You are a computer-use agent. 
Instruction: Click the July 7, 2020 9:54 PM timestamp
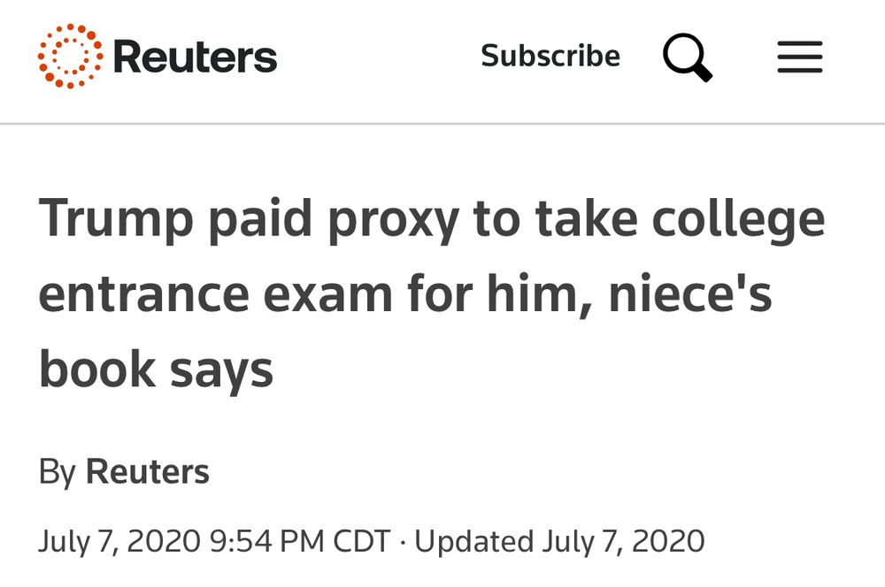[181, 541]
